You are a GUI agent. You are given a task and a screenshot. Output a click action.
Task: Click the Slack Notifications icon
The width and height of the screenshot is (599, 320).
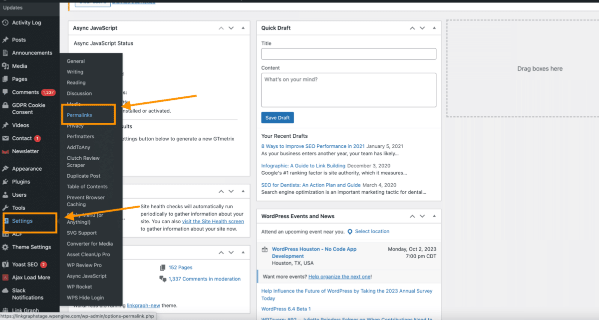[x=5, y=291]
